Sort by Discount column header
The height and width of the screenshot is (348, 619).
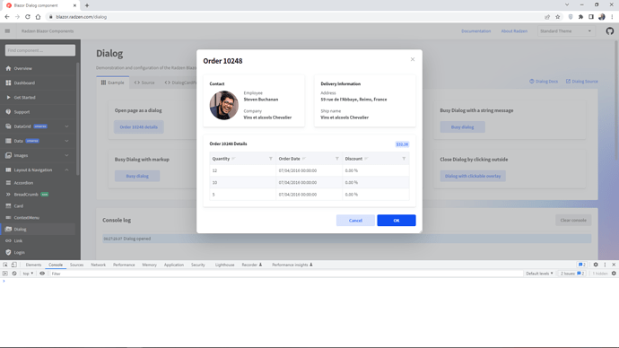353,159
